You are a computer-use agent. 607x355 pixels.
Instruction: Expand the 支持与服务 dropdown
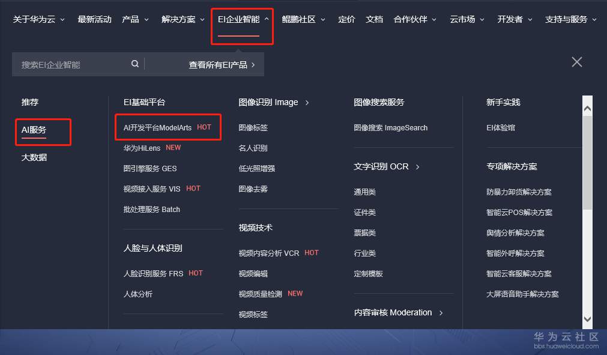[570, 19]
